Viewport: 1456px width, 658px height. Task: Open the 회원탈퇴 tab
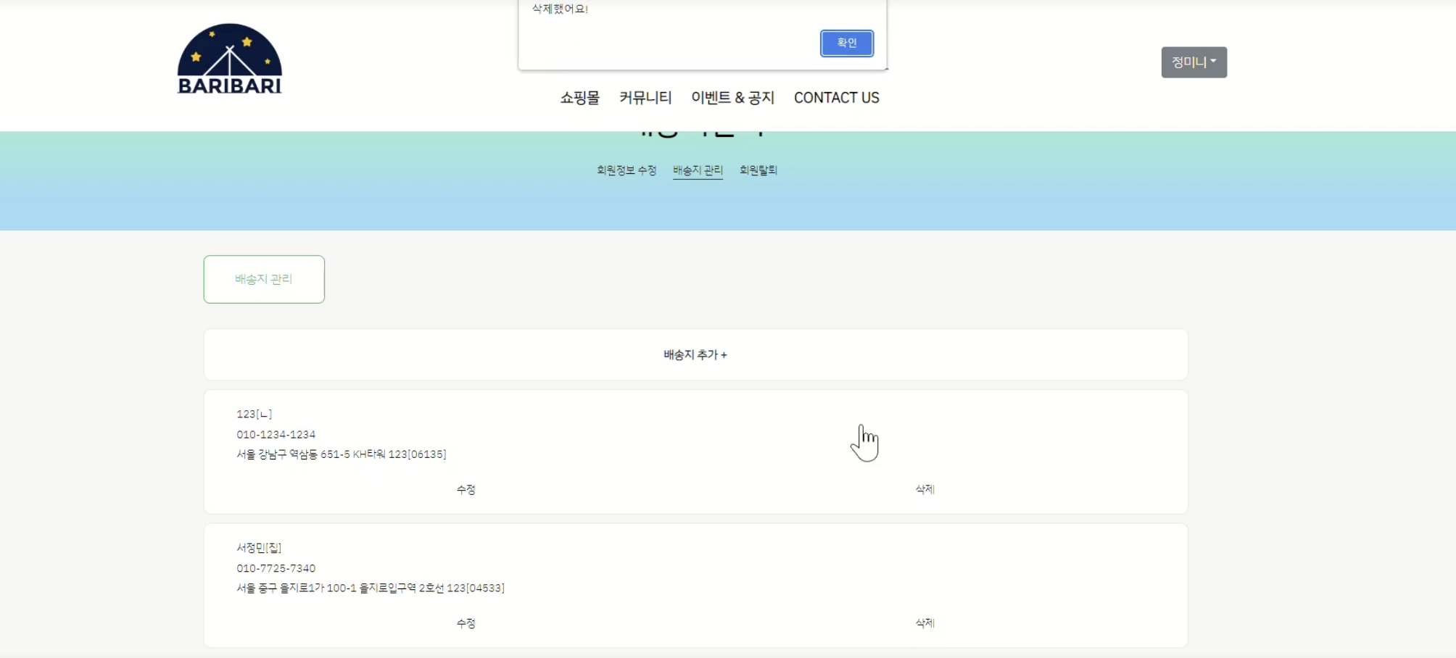point(758,170)
